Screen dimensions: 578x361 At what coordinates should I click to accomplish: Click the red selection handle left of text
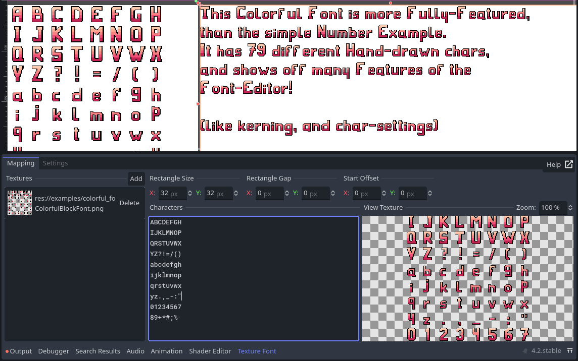198,104
